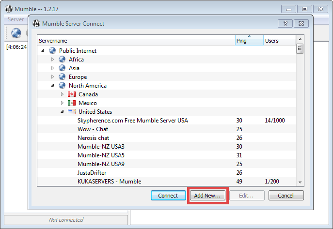Image resolution: width=333 pixels, height=229 pixels.
Task: Select Skypherence.com Free Mumble Server USA
Action: (132, 121)
